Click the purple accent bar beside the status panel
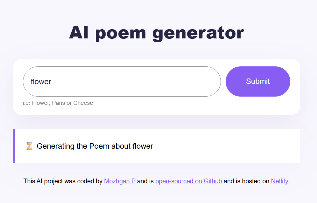 [14, 146]
